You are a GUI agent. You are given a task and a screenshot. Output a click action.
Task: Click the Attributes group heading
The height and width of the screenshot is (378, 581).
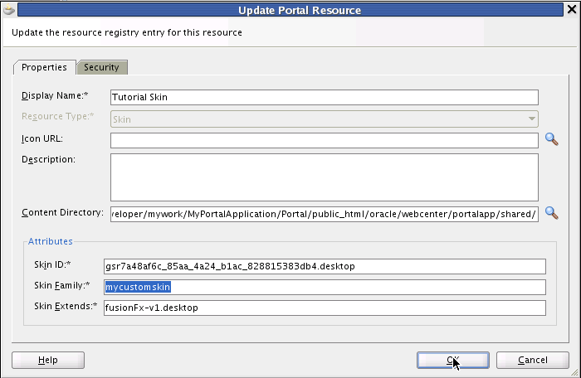coord(51,241)
